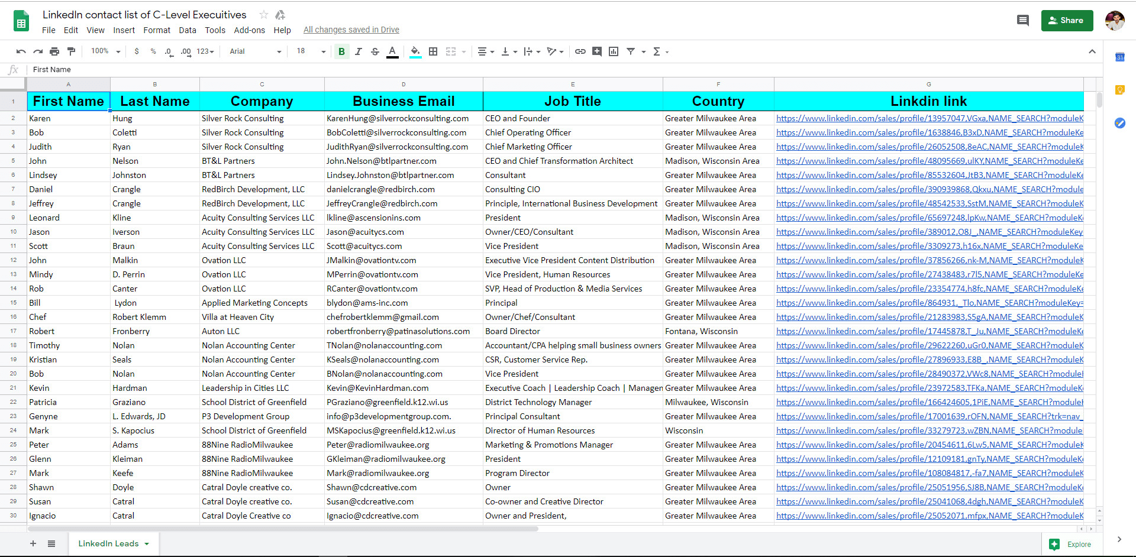Open the Fill color picker

pyautogui.click(x=415, y=52)
